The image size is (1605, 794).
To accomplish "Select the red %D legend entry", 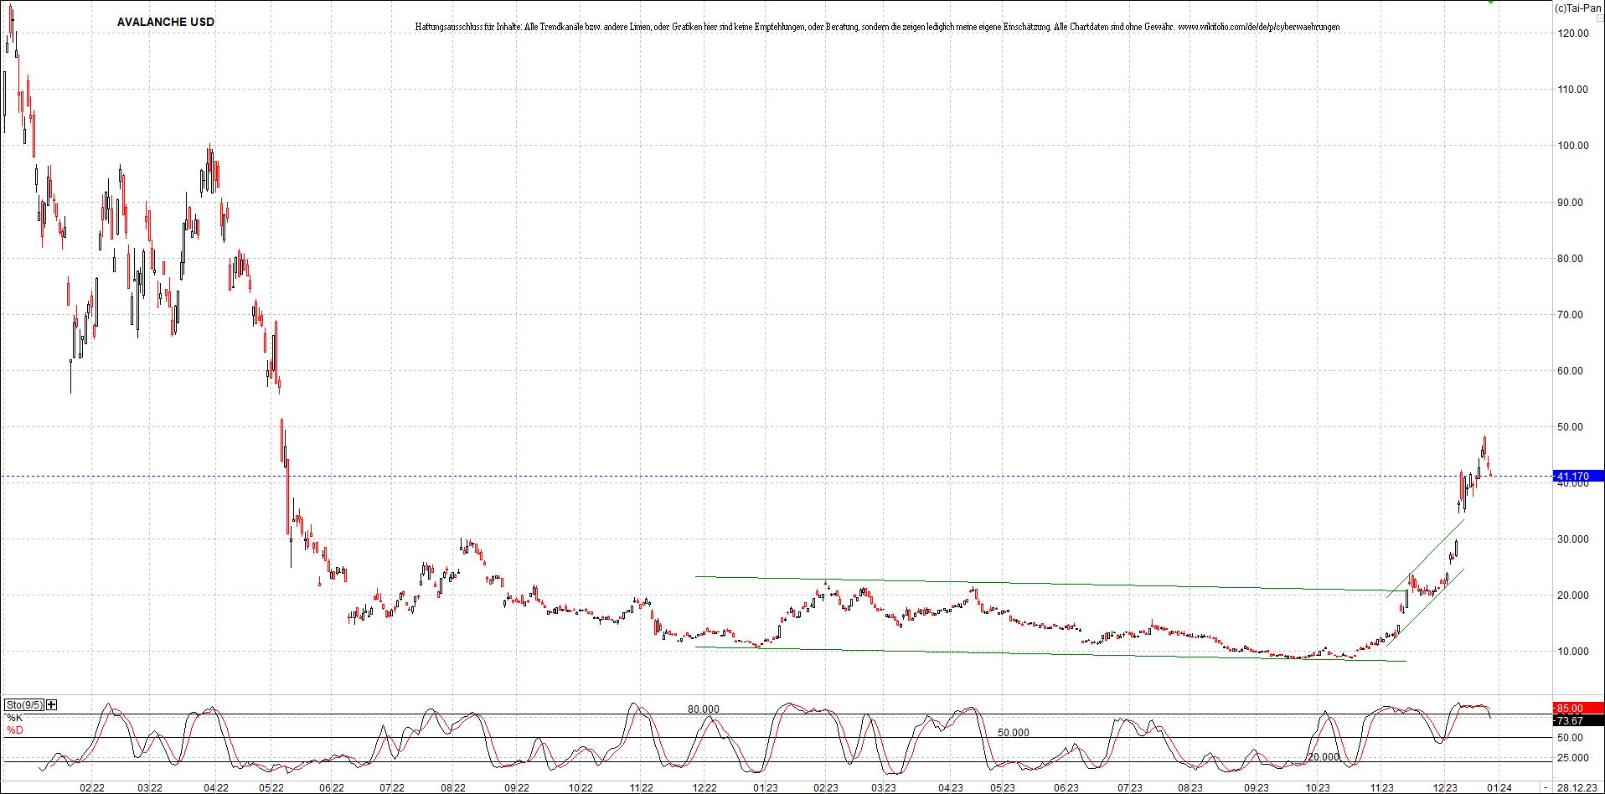I will pos(14,730).
